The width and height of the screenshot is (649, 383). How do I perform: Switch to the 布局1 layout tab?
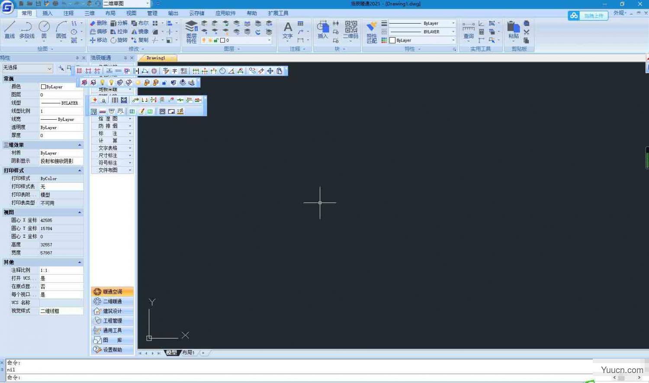point(188,353)
